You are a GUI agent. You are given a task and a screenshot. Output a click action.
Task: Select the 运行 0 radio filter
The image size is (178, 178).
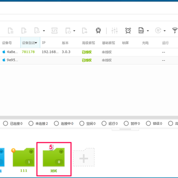(104, 124)
